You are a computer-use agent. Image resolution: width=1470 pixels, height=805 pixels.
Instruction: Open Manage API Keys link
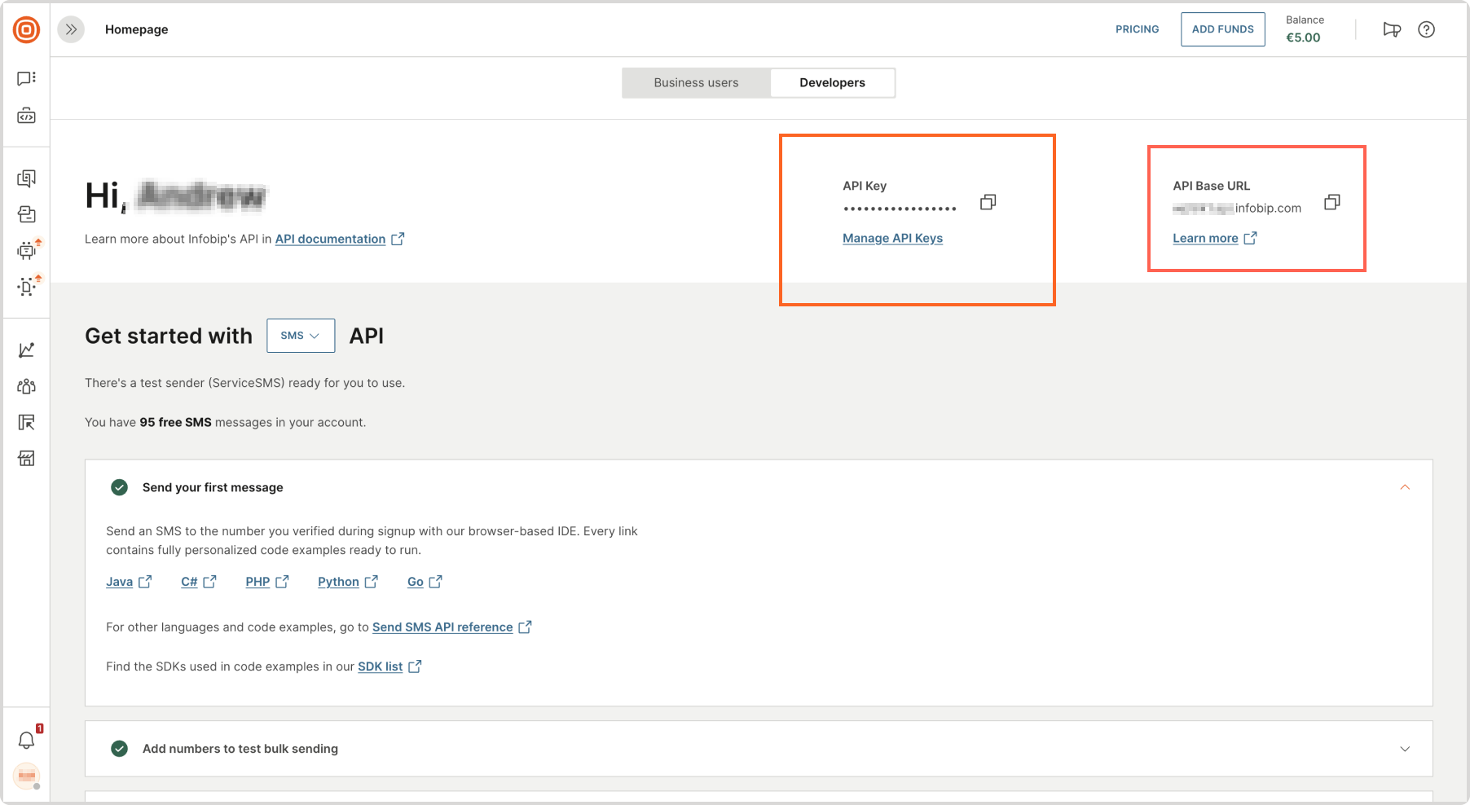(892, 238)
